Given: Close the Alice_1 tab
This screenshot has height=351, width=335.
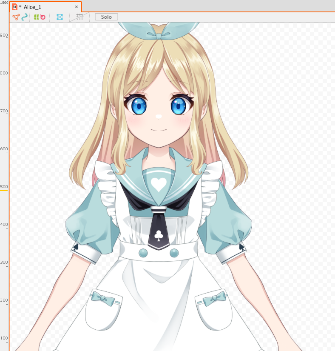Looking at the screenshot, I should [77, 7].
